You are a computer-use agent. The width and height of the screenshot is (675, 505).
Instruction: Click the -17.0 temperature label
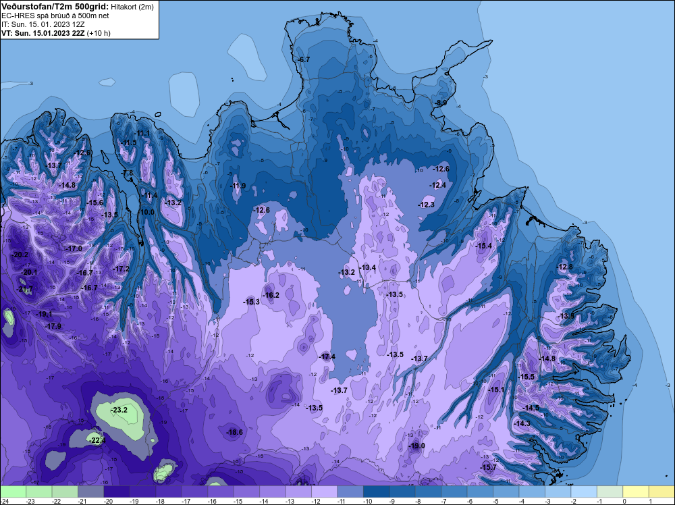coord(73,248)
